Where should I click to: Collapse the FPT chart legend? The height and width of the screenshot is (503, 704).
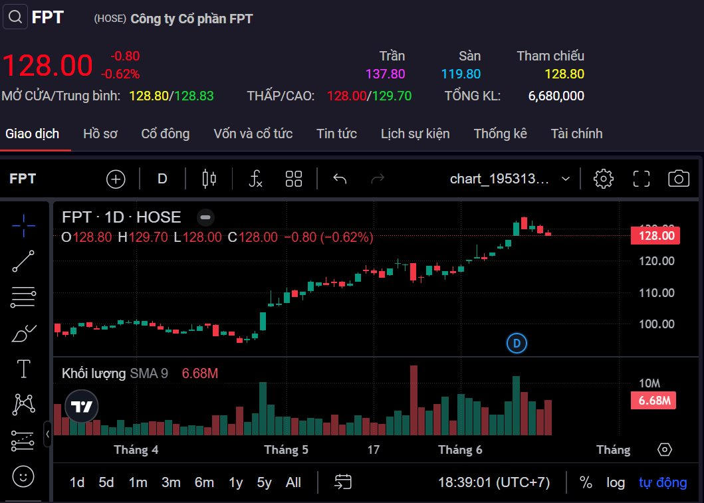[x=205, y=217]
